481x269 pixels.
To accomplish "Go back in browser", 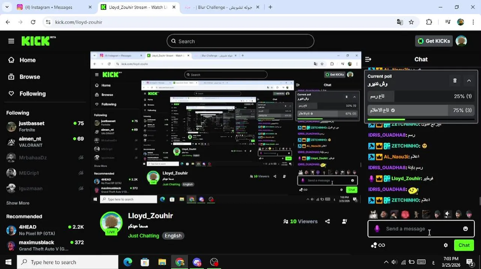I will coord(8,22).
